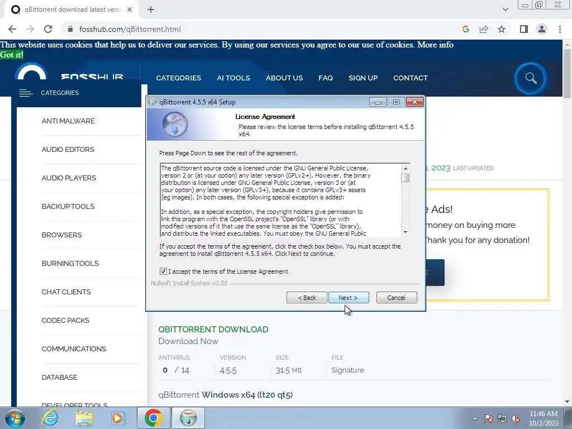
Task: Open media player taskbar icon
Action: pos(118,418)
